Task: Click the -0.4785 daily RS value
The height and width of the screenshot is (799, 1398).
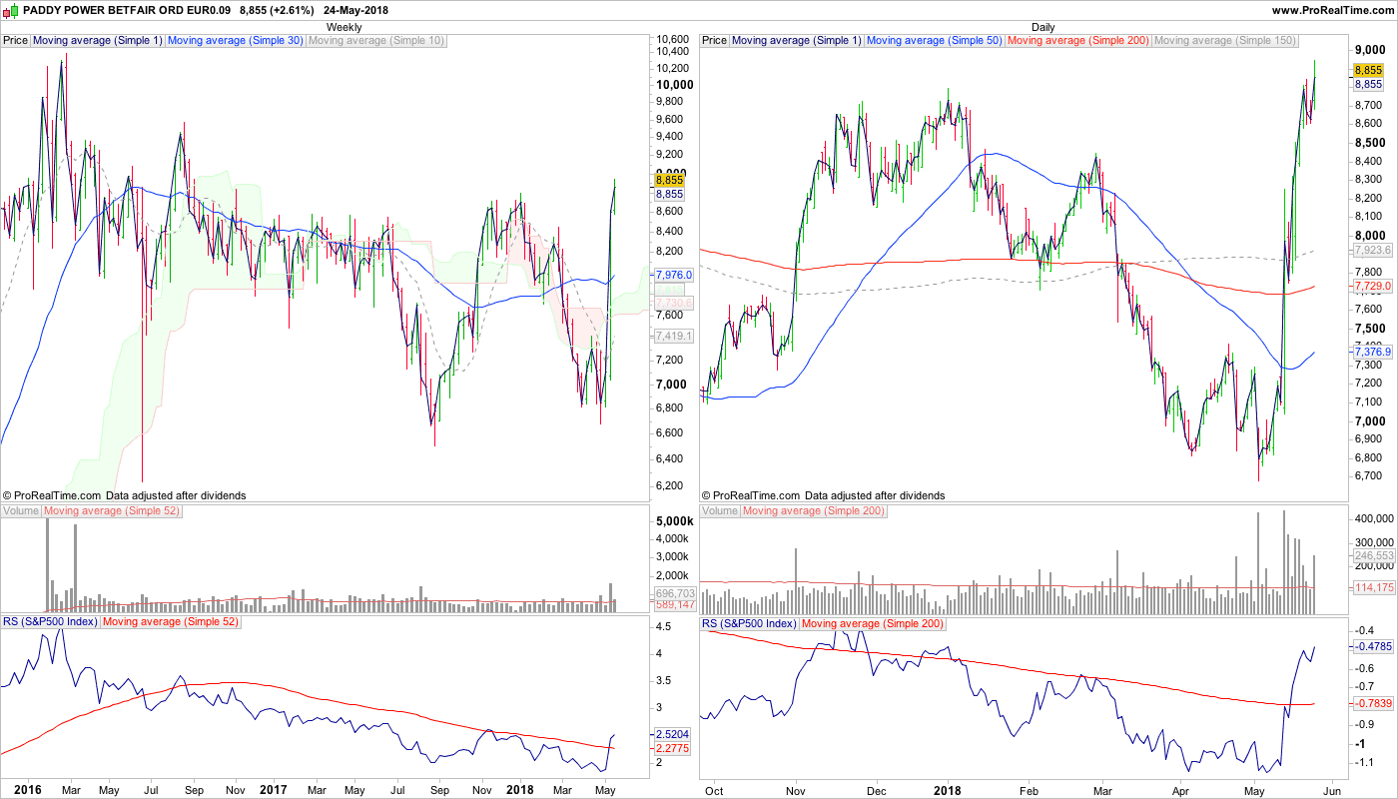Action: pyautogui.click(x=1373, y=646)
